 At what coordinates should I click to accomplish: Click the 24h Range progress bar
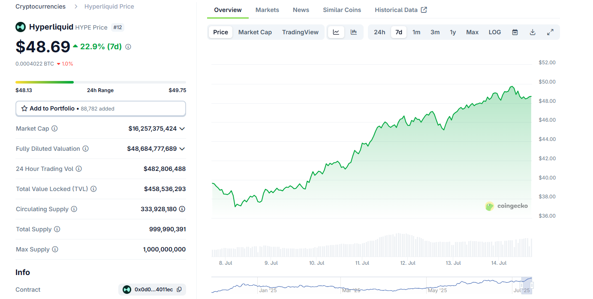(101, 82)
